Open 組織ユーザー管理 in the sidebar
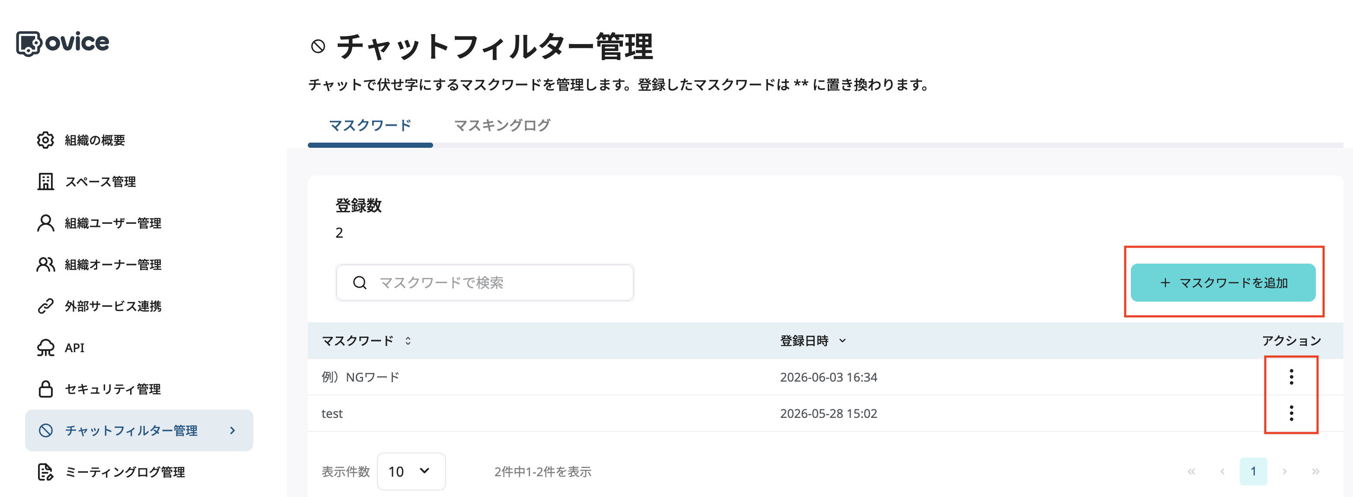Image resolution: width=1353 pixels, height=497 pixels. coord(112,223)
